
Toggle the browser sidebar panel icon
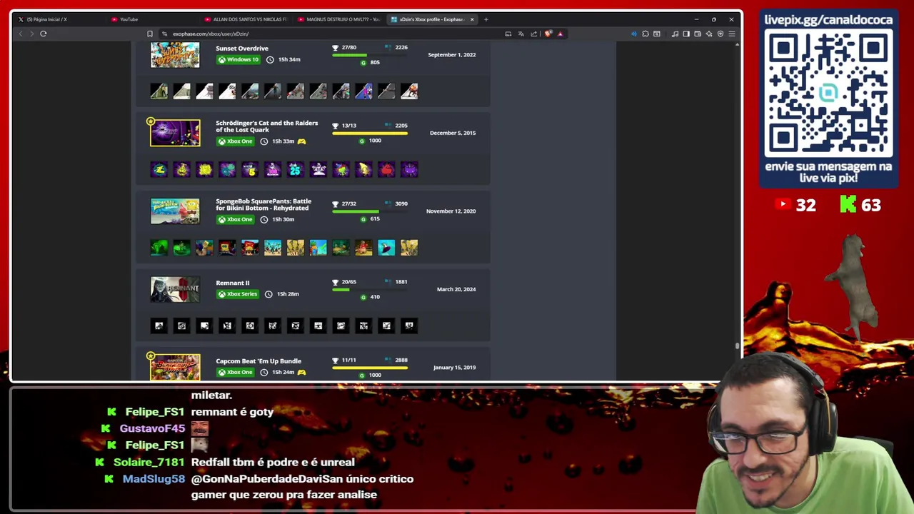[686, 34]
